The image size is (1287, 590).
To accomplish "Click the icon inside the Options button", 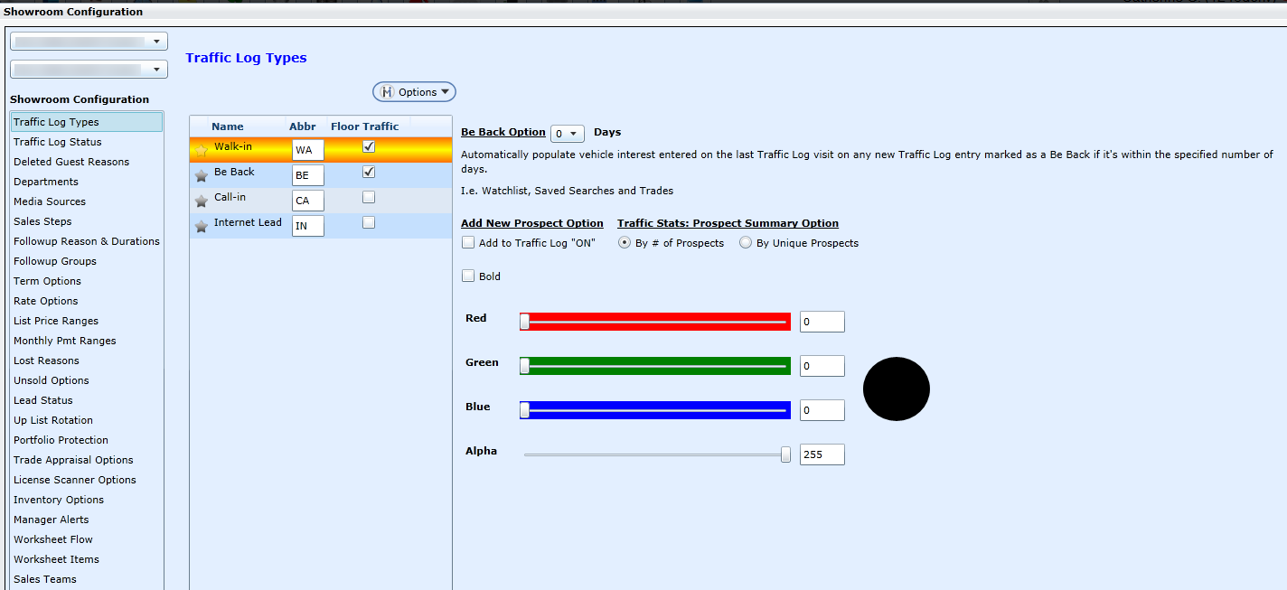I will point(388,92).
